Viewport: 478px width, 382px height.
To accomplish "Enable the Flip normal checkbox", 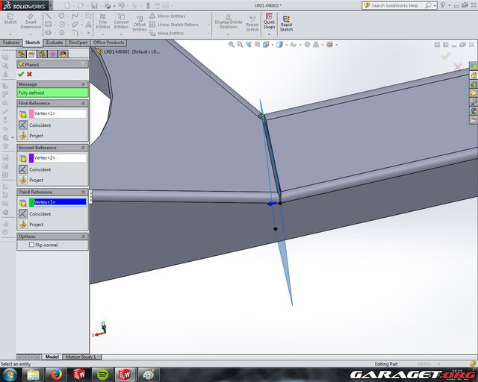I will [31, 245].
